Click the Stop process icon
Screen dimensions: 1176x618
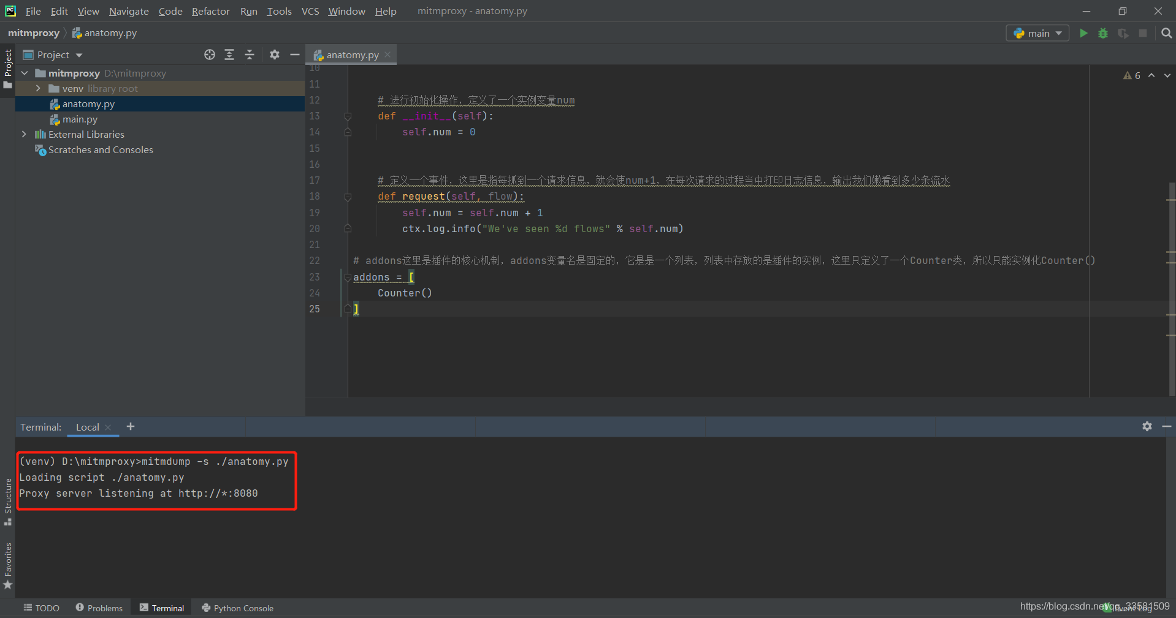click(1143, 33)
